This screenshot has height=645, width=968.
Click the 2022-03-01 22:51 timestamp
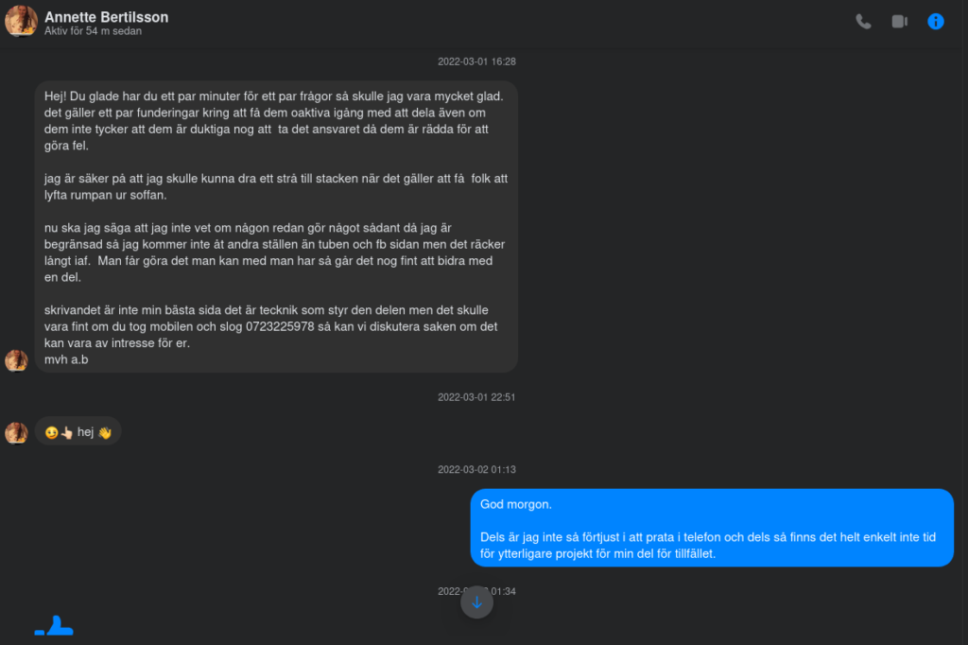(476, 397)
